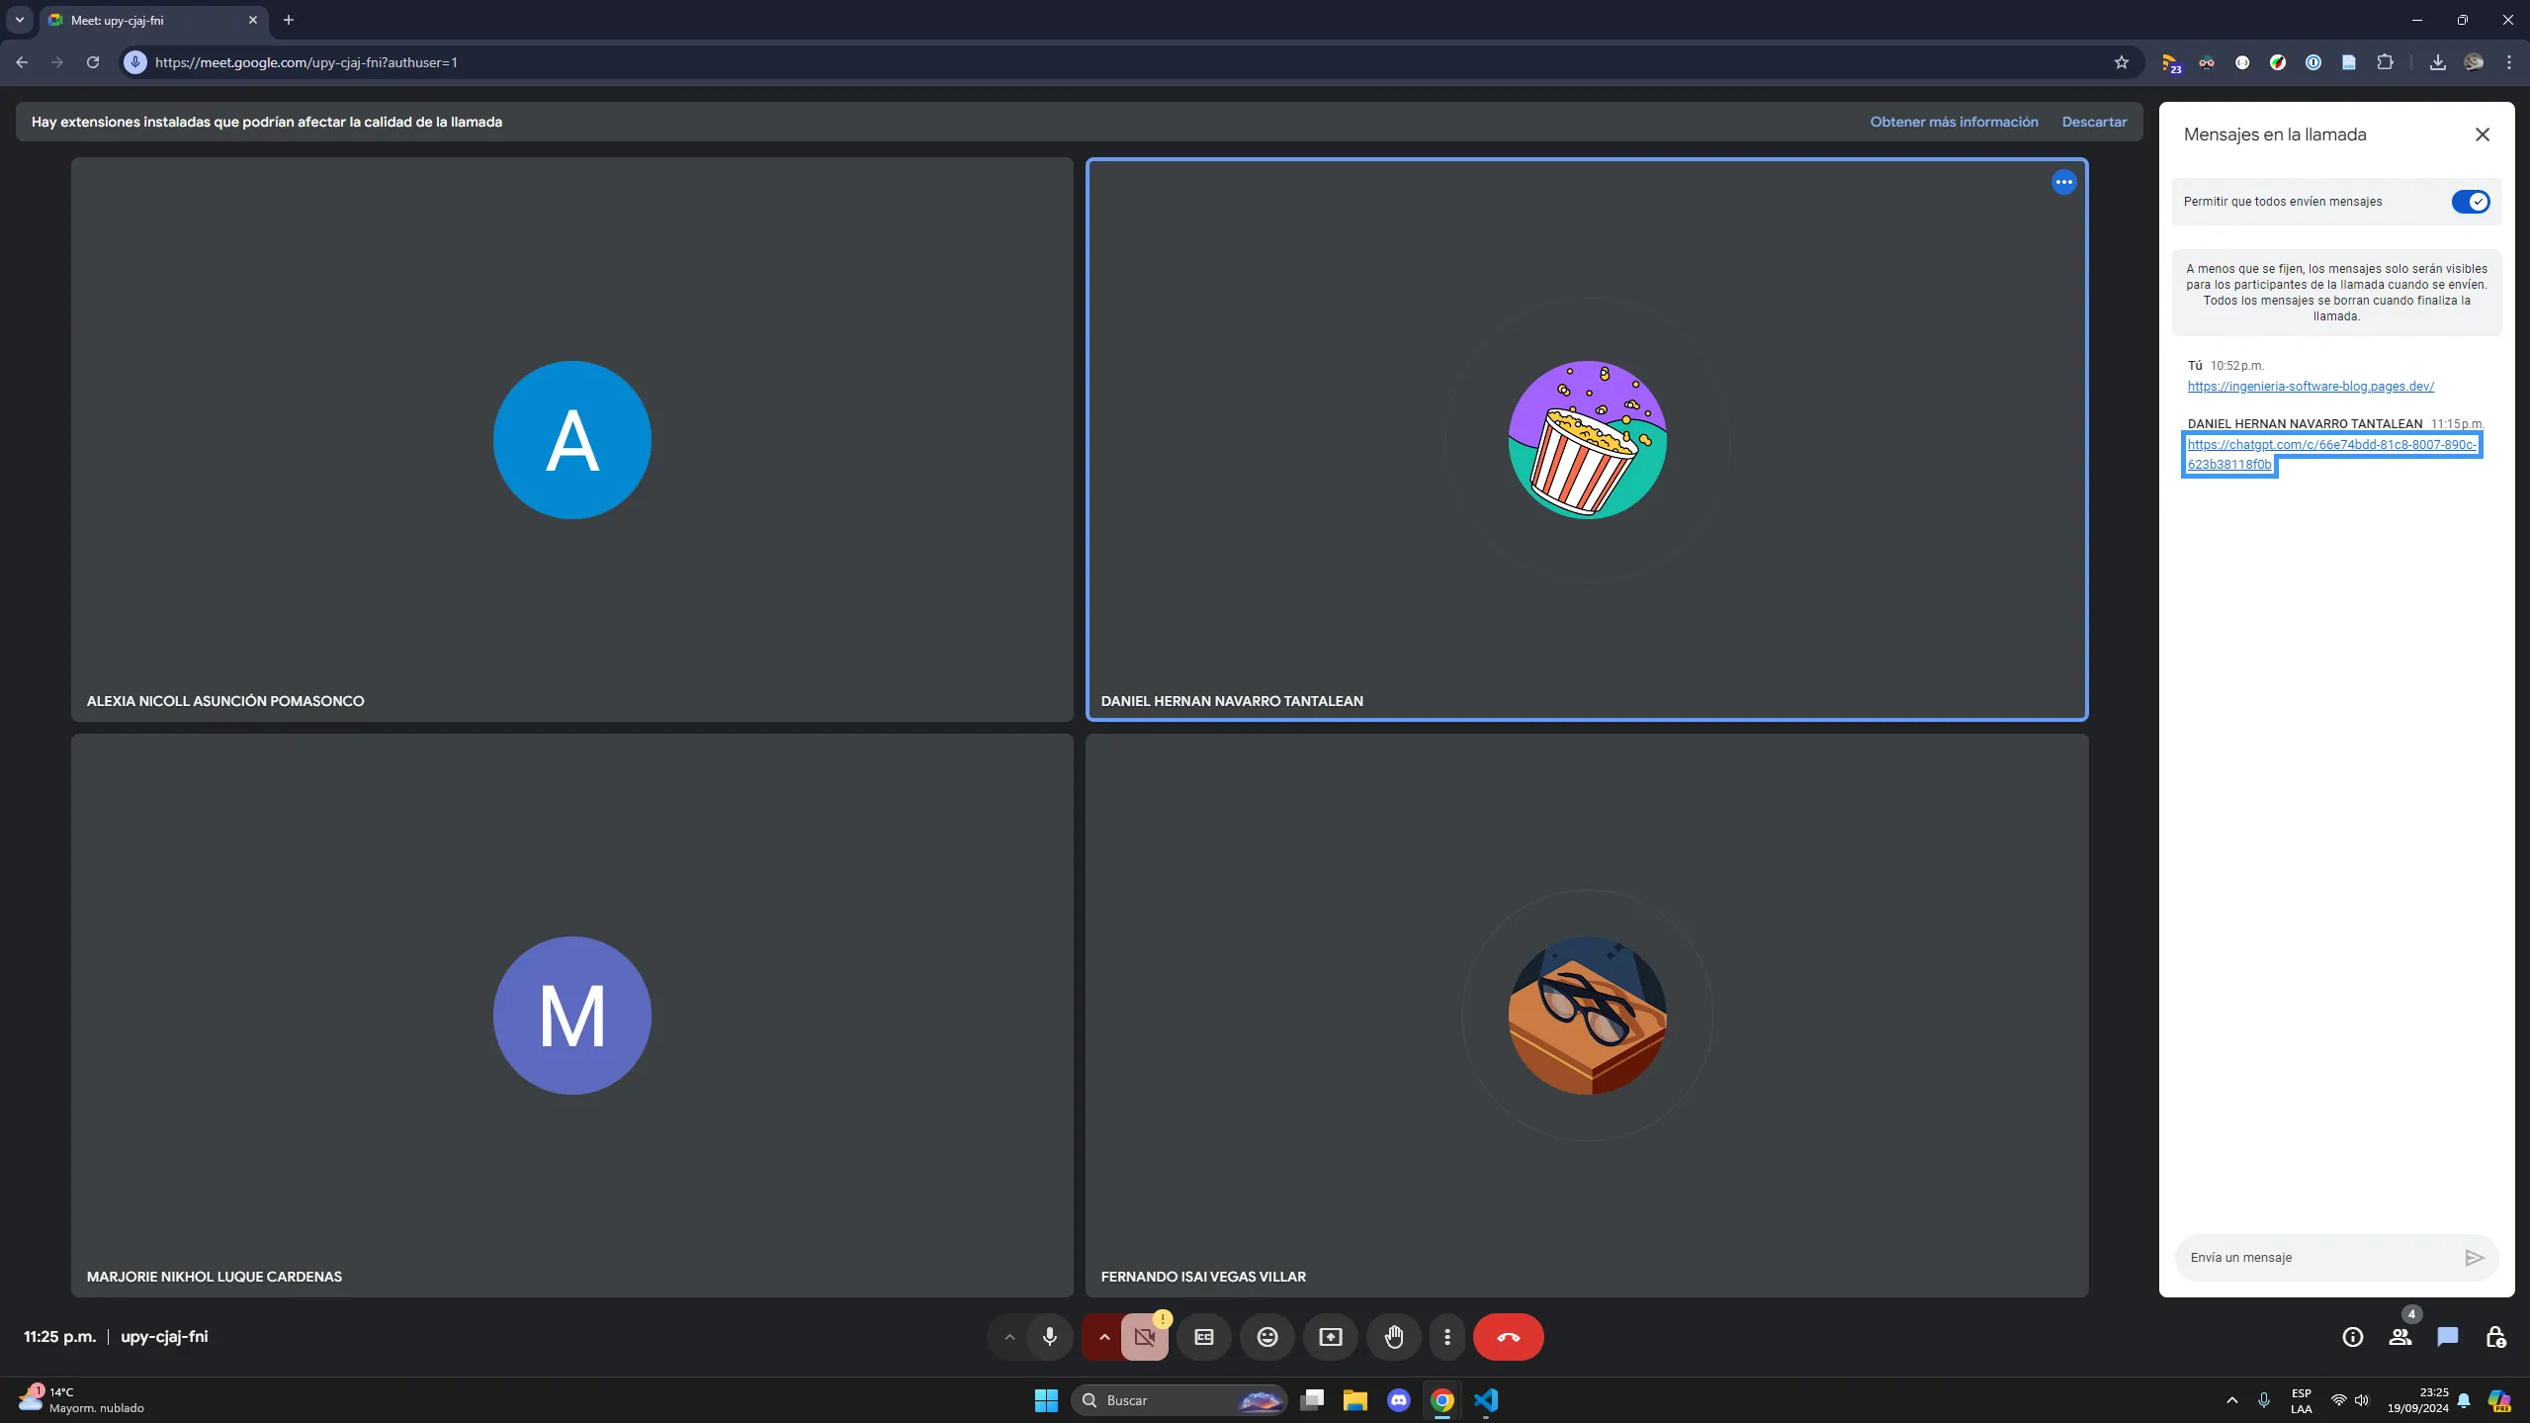Expand video settings arrow beside camera

[1104, 1337]
